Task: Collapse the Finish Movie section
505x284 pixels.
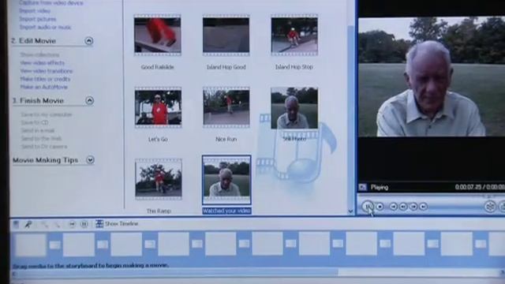Action: click(89, 101)
